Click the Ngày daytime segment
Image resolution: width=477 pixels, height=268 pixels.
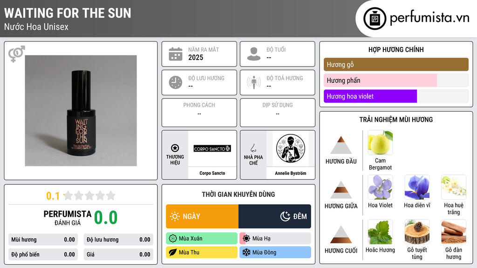202,216
